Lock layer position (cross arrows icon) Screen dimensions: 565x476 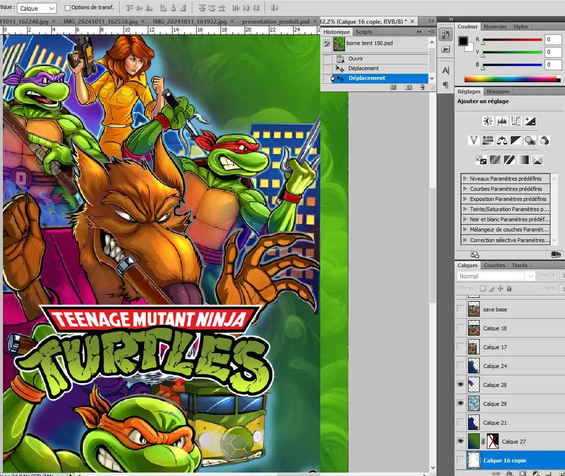coord(501,289)
